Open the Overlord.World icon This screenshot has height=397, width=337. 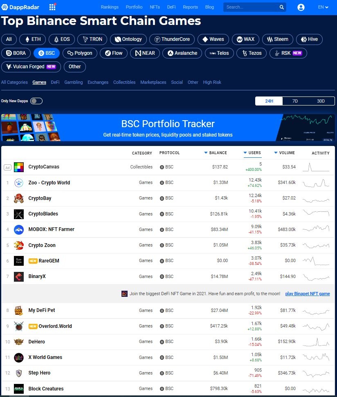[19, 326]
